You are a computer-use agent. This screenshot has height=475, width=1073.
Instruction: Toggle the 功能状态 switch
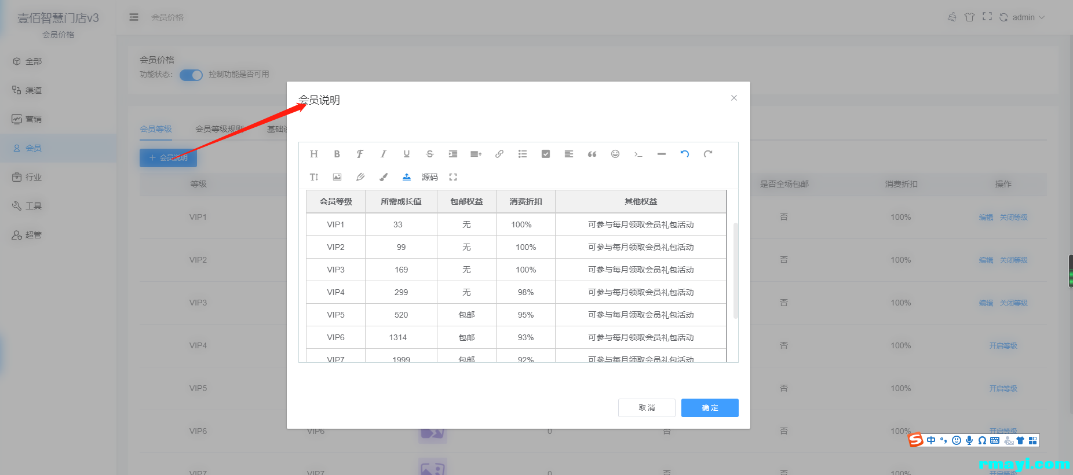(x=191, y=75)
